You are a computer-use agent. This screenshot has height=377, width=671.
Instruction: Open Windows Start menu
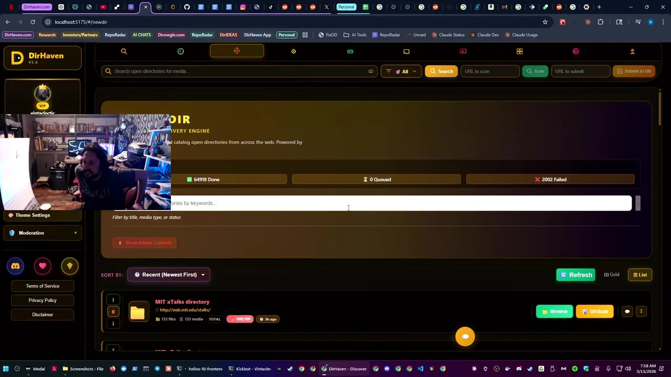pyautogui.click(x=6, y=369)
